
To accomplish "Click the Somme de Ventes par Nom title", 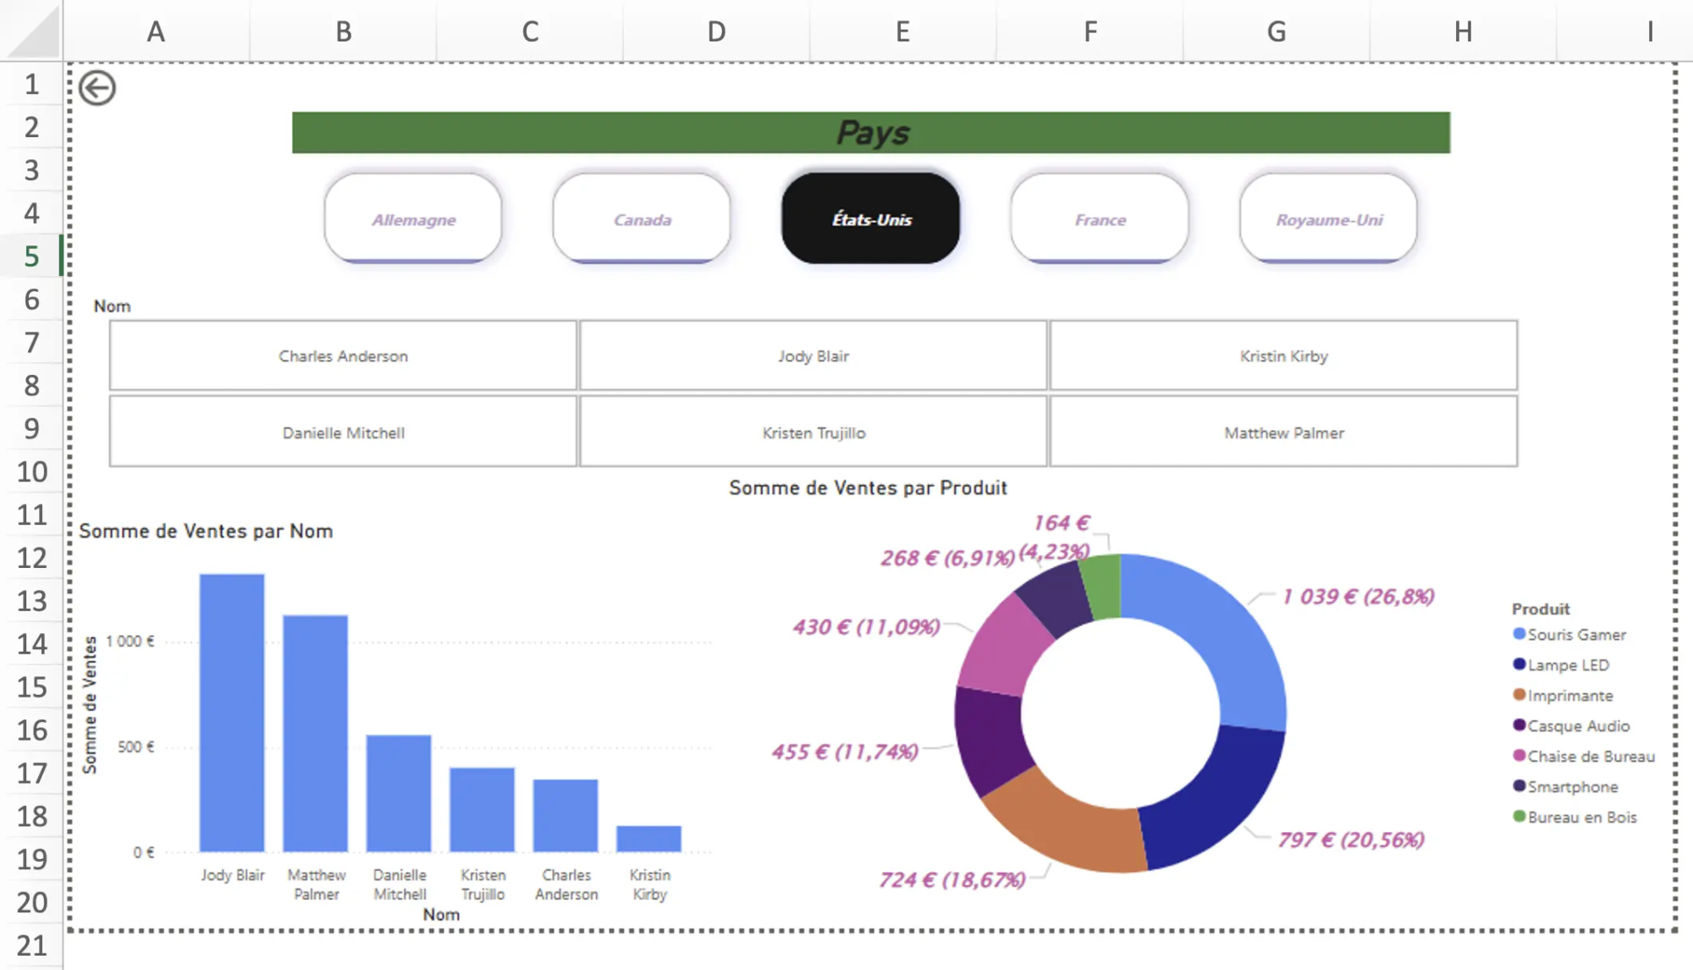I will (x=206, y=531).
